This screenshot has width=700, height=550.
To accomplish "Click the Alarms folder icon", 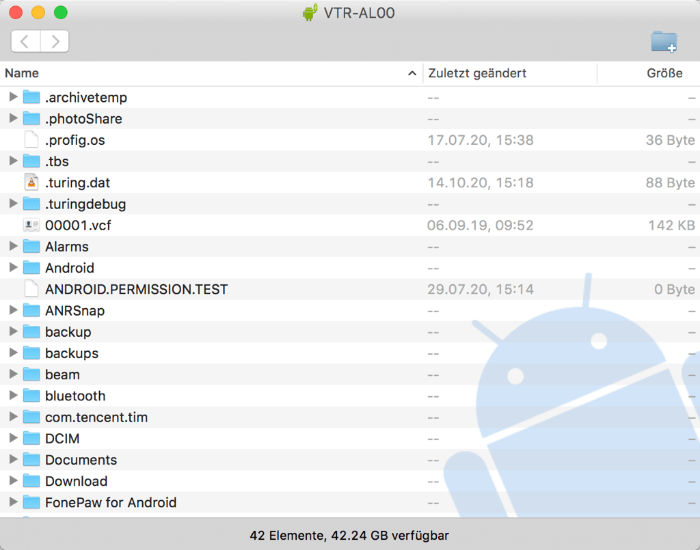I will pos(31,246).
